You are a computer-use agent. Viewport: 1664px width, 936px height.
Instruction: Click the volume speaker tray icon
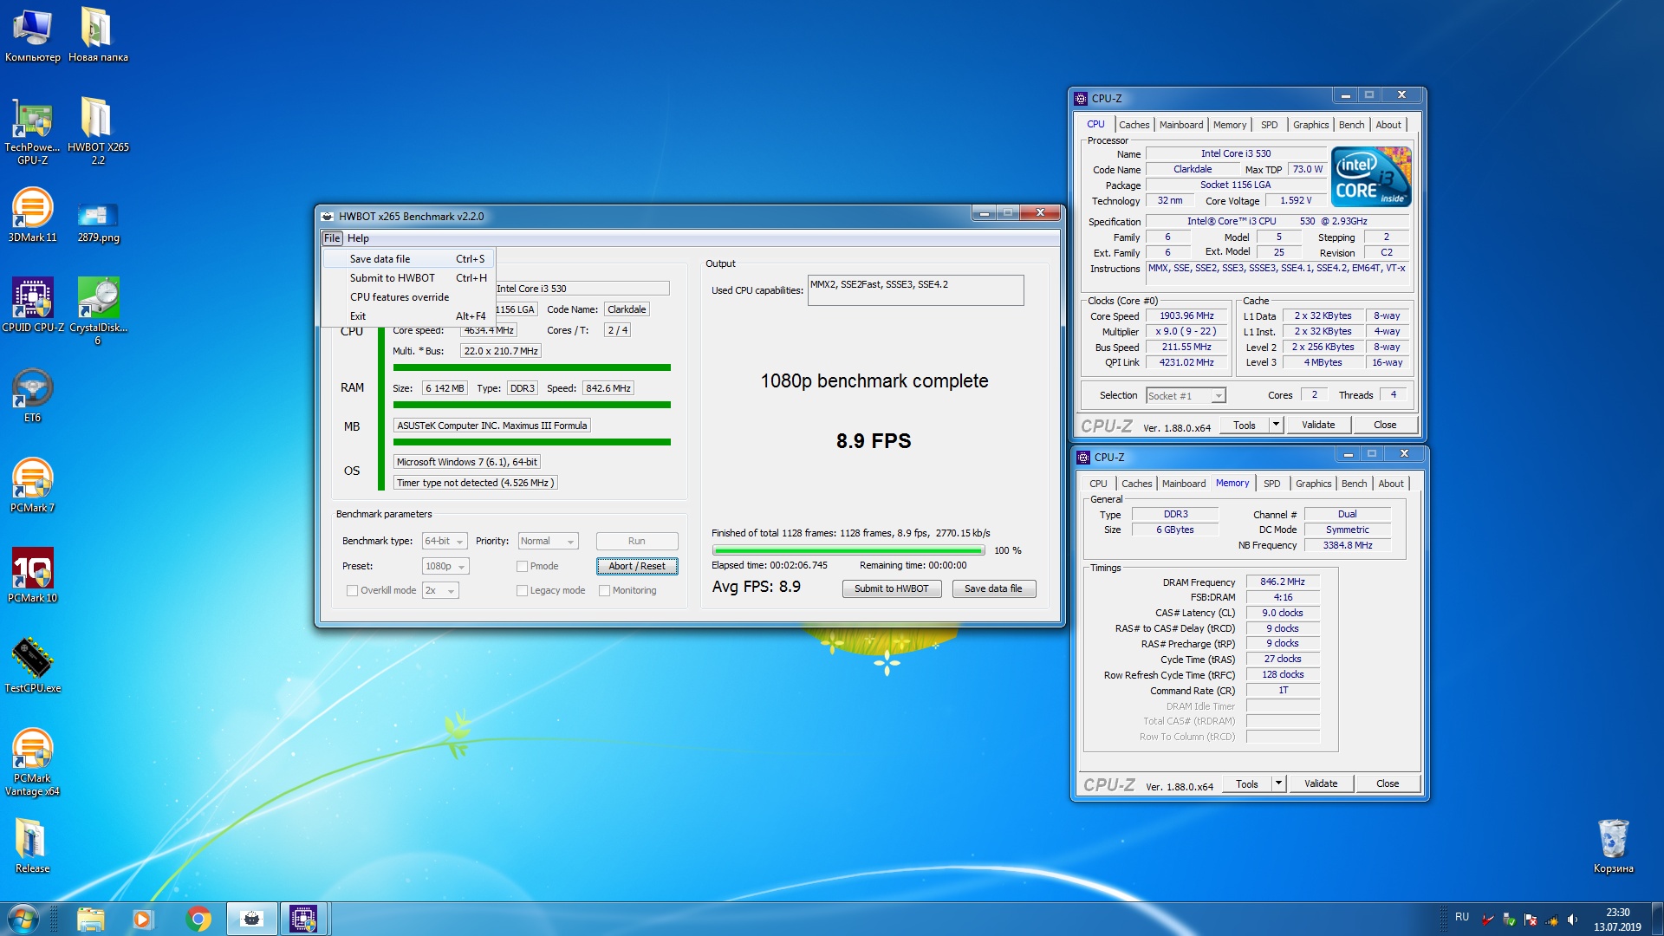[1572, 920]
